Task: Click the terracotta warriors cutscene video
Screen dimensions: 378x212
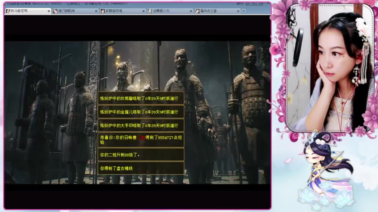Action: click(x=137, y=112)
